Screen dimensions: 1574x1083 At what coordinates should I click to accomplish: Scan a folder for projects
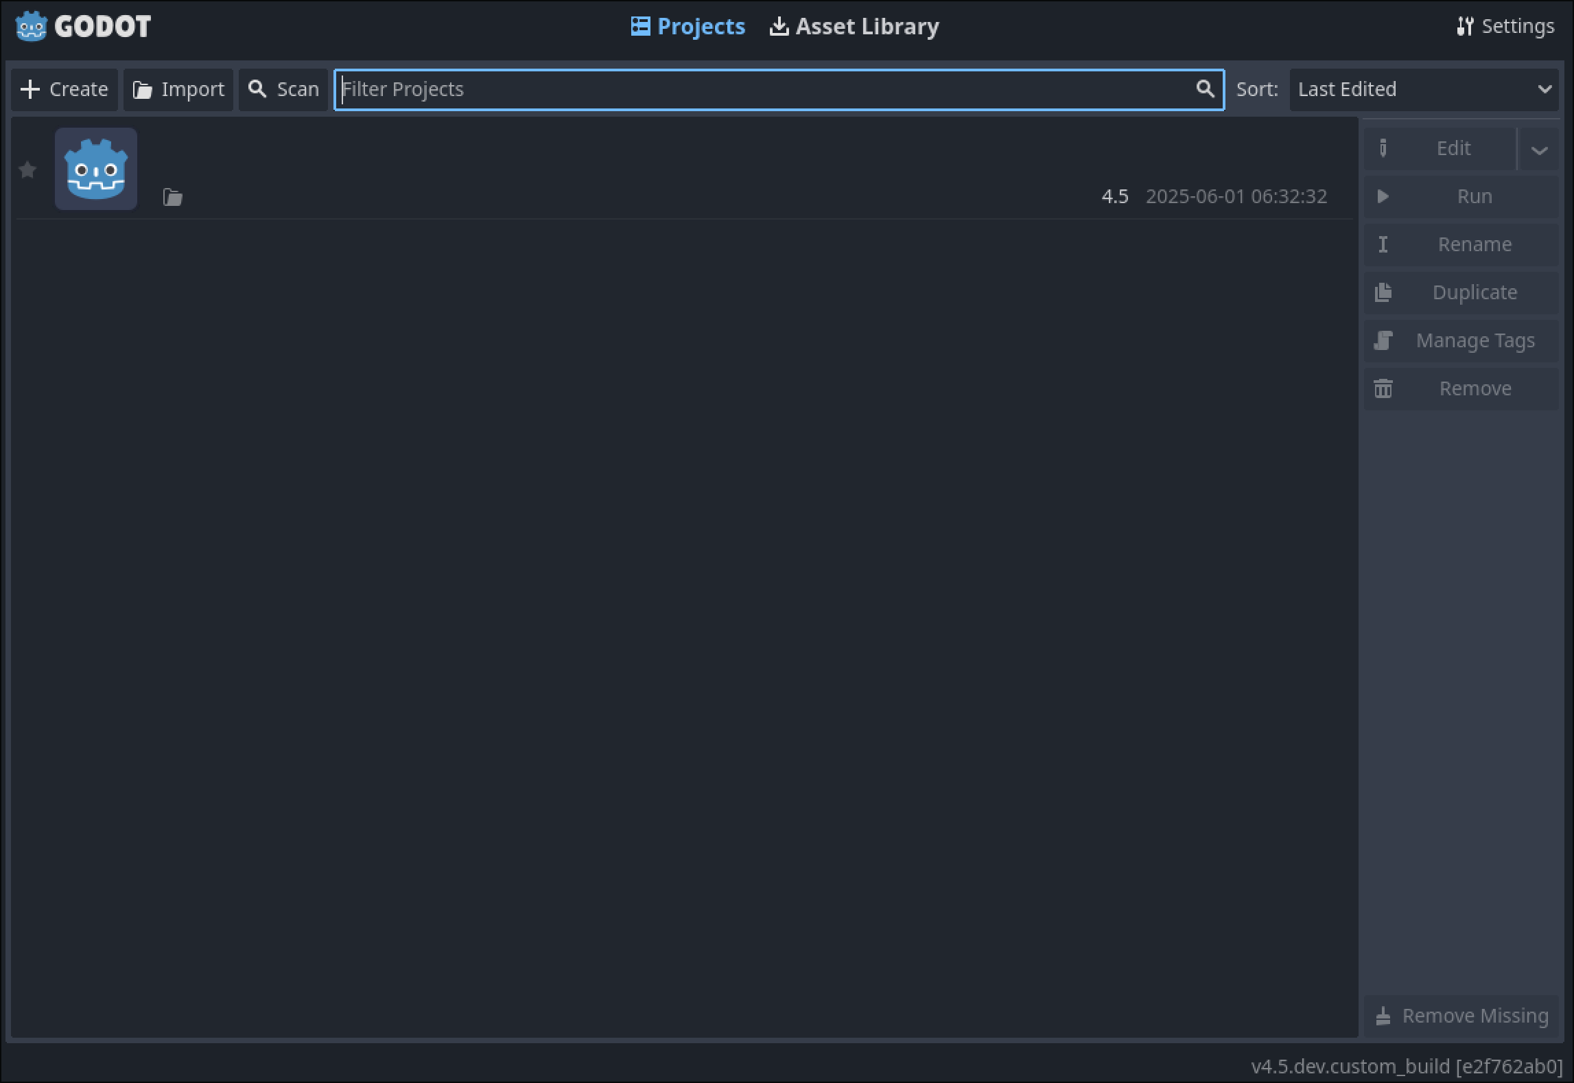283,89
